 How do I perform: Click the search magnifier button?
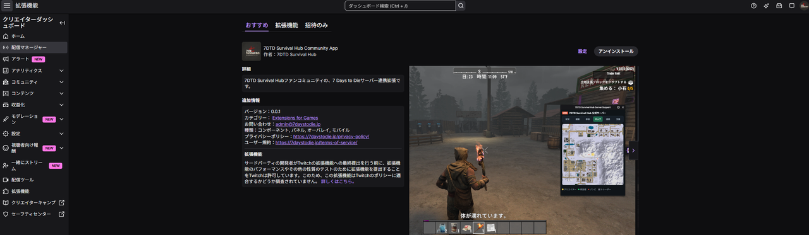[x=461, y=6]
